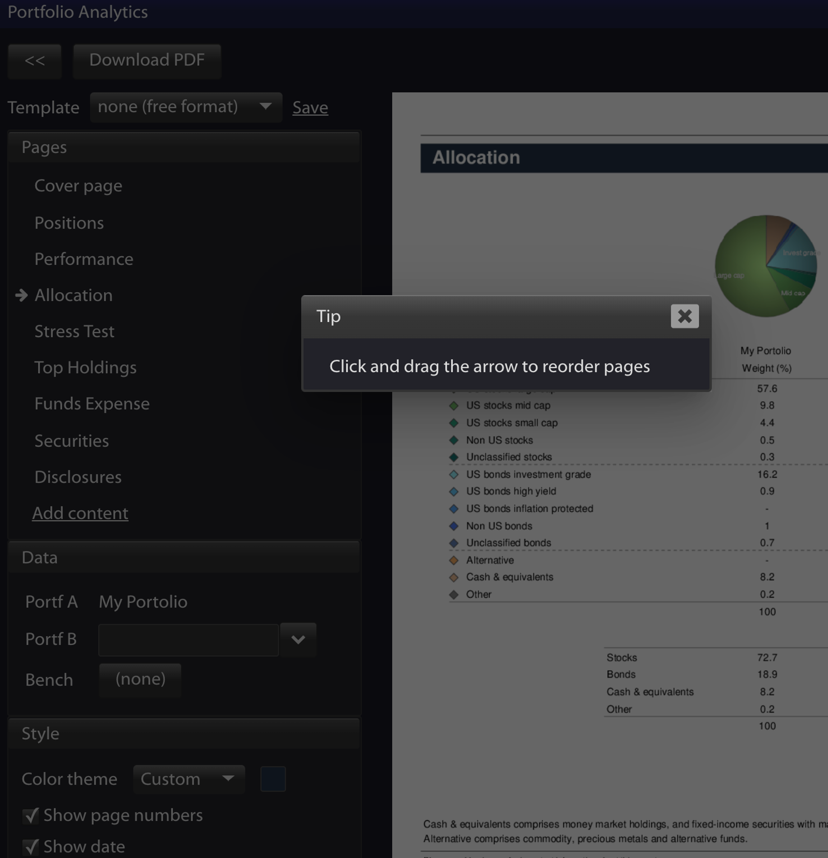Select Top Holdings page
Screen dimensions: 828x858
click(x=85, y=368)
